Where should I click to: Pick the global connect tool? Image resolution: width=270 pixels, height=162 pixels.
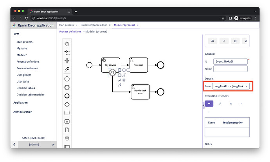tap(67, 69)
